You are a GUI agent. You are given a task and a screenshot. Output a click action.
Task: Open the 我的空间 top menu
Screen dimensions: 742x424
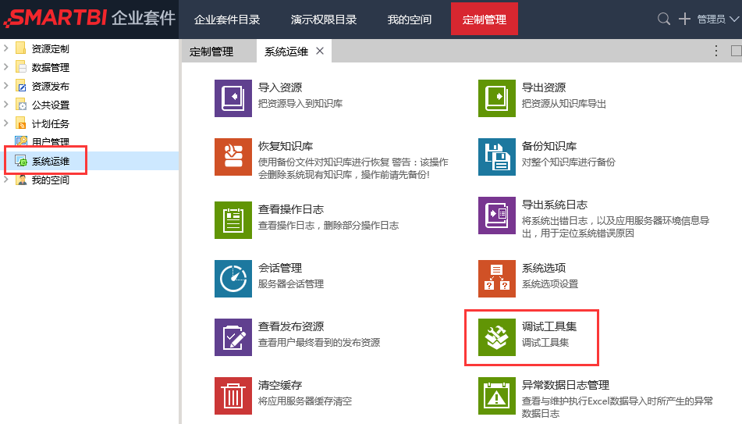tap(410, 20)
